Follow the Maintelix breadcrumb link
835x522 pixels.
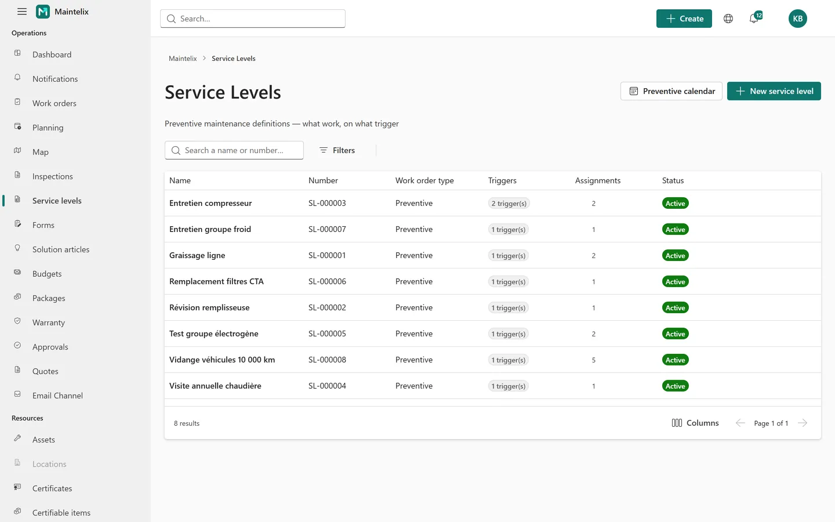click(183, 59)
